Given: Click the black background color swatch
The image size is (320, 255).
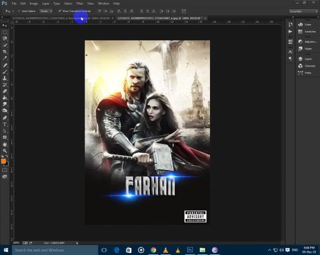Looking at the screenshot, I should (x=6, y=164).
